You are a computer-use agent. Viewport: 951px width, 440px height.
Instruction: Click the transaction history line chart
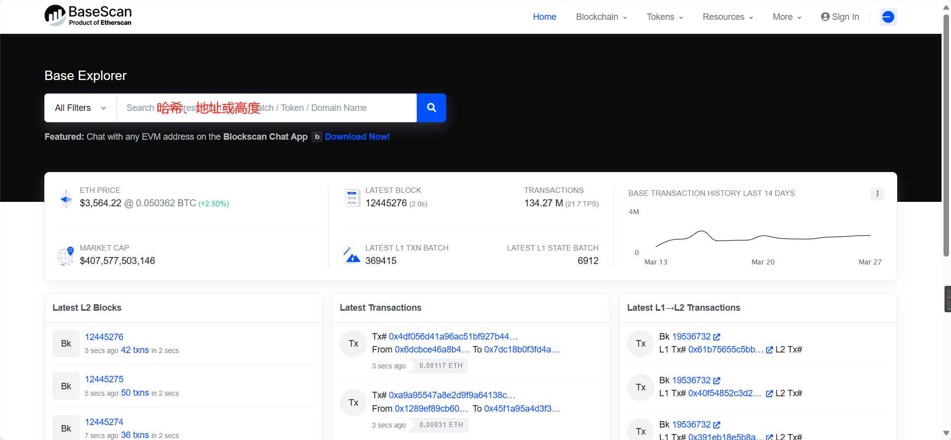tap(763, 238)
